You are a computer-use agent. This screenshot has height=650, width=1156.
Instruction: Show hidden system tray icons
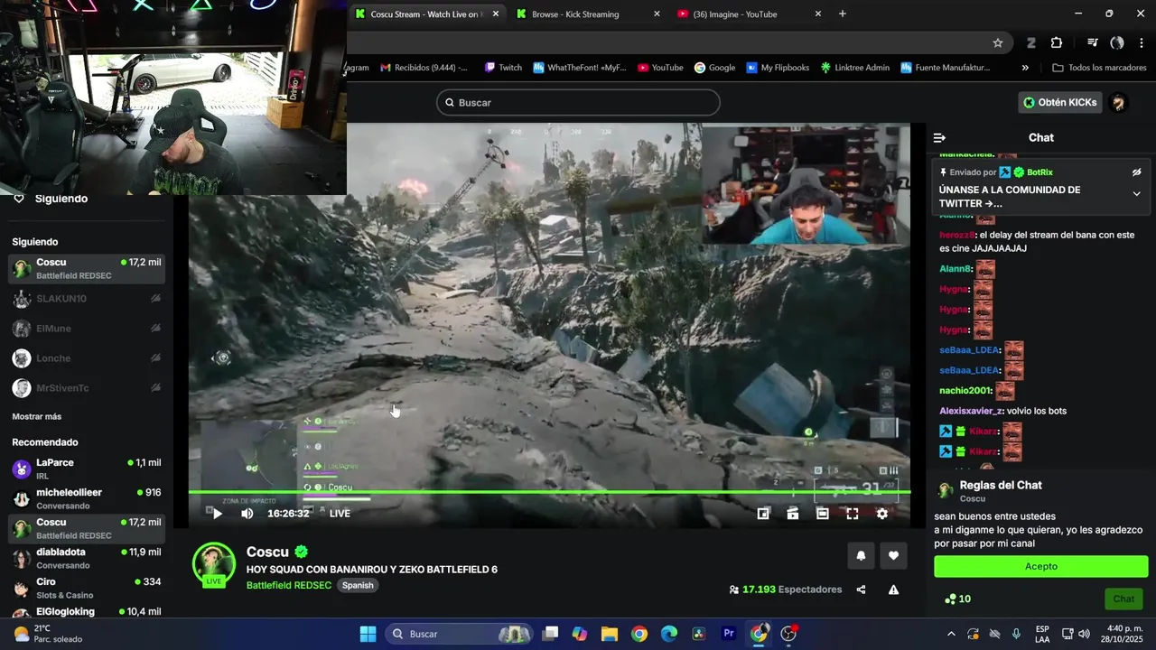(x=951, y=634)
